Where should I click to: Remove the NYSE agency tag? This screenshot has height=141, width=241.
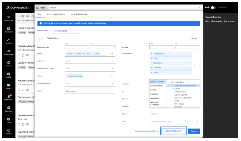tap(85, 53)
